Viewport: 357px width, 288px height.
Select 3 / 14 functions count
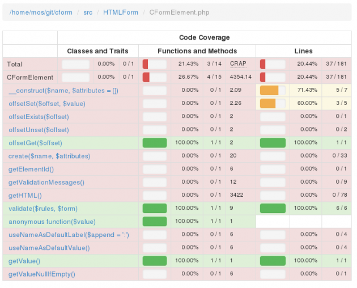[x=214, y=64]
